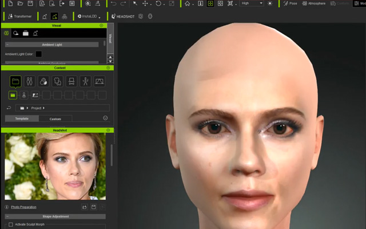
Task: Click the Visual panel scroll down arrow
Action: click(110, 61)
